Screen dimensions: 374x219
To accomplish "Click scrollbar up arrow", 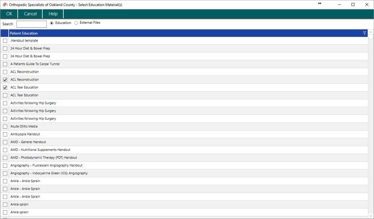I will (x=371, y=32).
